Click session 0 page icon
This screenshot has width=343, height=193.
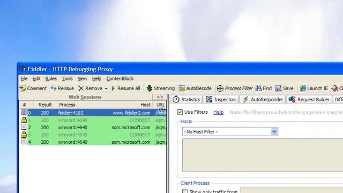pyautogui.click(x=24, y=113)
